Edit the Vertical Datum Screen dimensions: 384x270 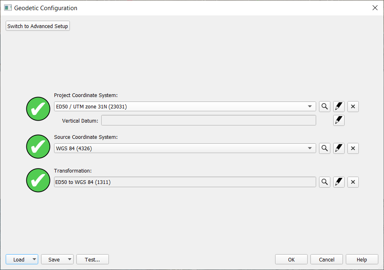coord(338,120)
